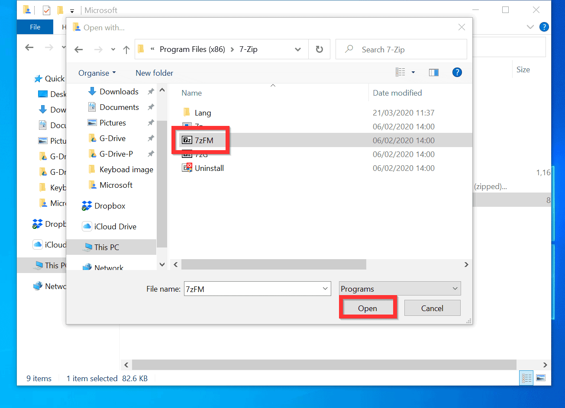
Task: Expand the address bar history dropdown
Action: point(298,49)
